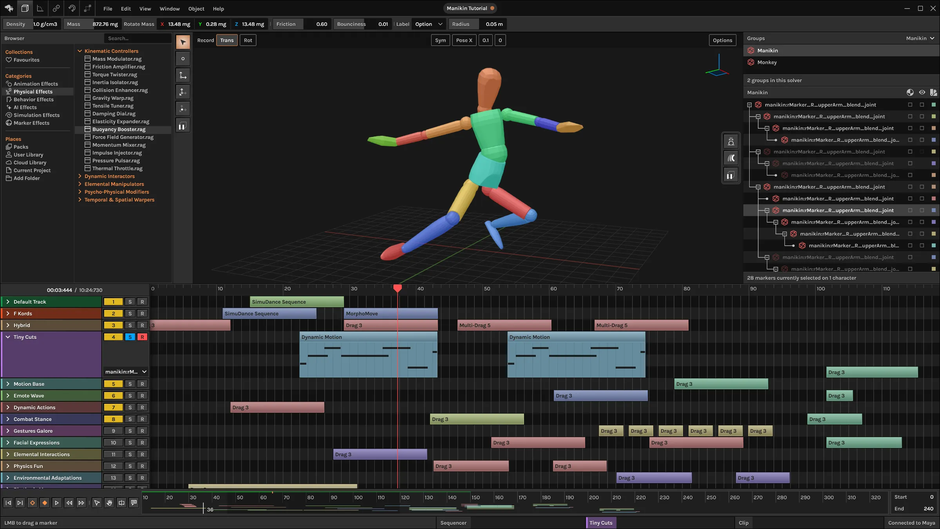Screen dimensions: 940x529
Task: Switch to Trans mode tab
Action: point(227,40)
